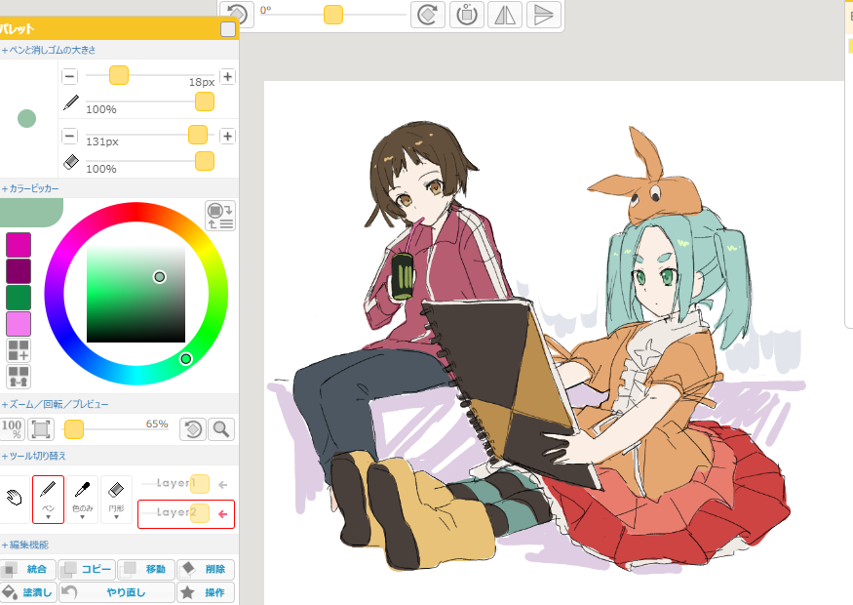This screenshot has width=853, height=605.
Task: Open the ペン tool type dropdown arrow
Action: click(x=48, y=517)
